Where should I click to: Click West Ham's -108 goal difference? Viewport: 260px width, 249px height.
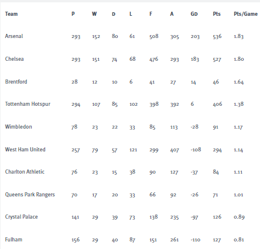coord(196,150)
